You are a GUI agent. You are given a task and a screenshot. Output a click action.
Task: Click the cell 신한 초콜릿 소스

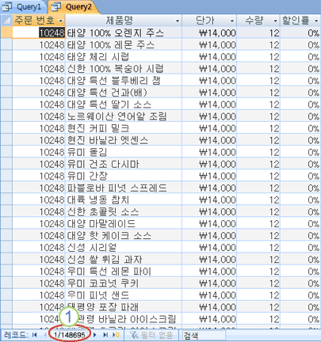[x=124, y=211]
